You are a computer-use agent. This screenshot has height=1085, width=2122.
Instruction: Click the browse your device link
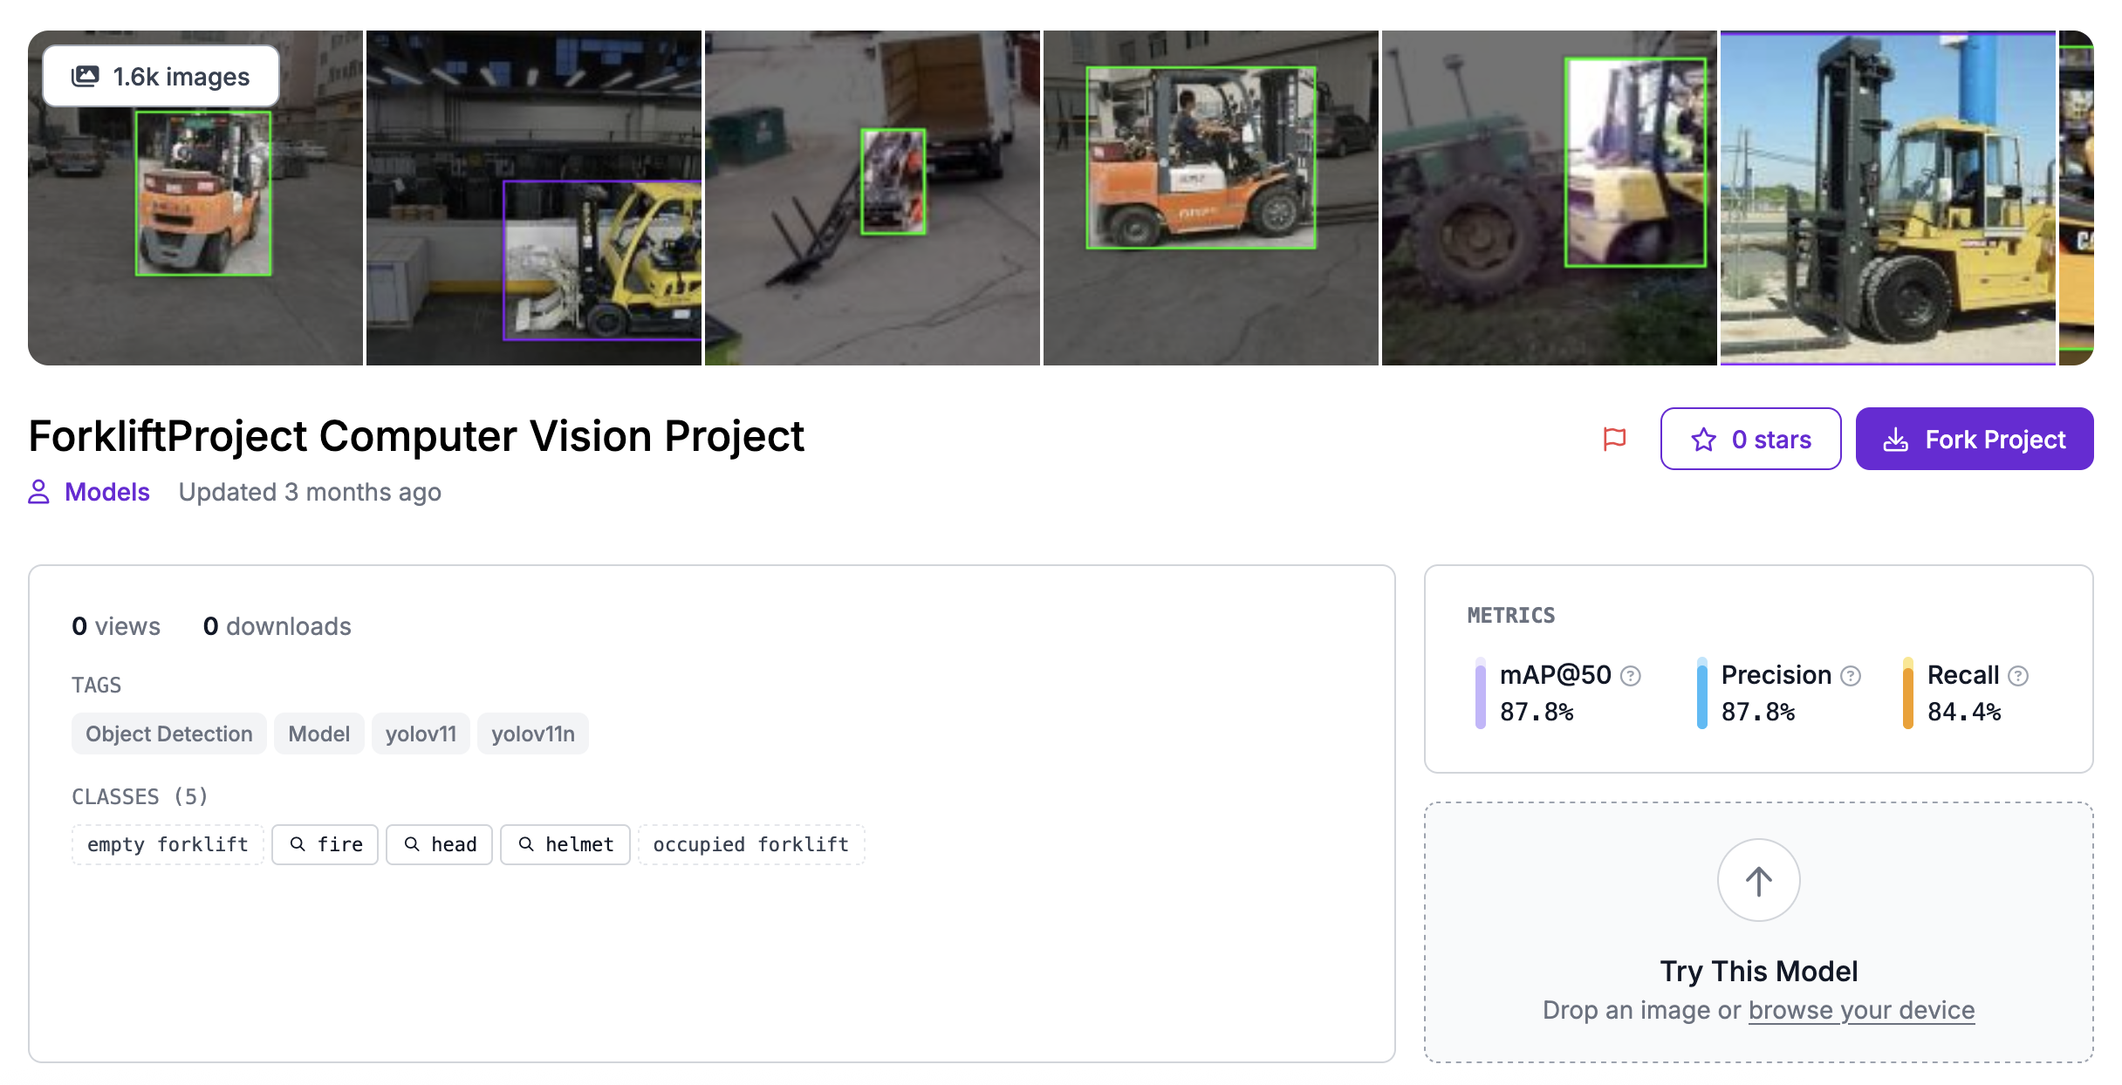point(1861,1010)
